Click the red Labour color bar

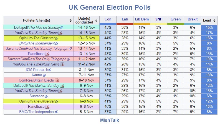(x=125, y=24)
